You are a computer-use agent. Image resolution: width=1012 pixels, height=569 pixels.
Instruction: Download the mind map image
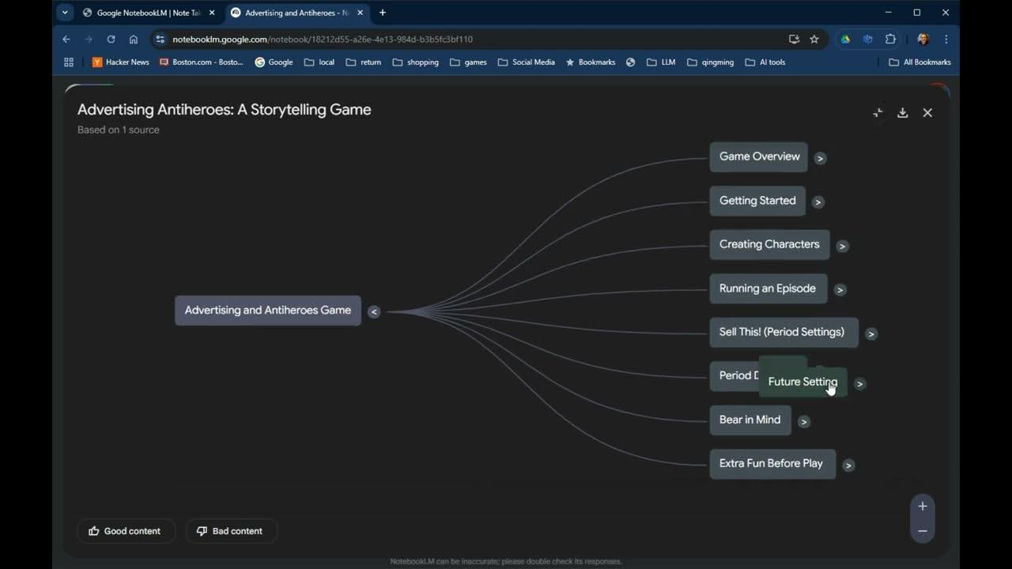click(902, 113)
